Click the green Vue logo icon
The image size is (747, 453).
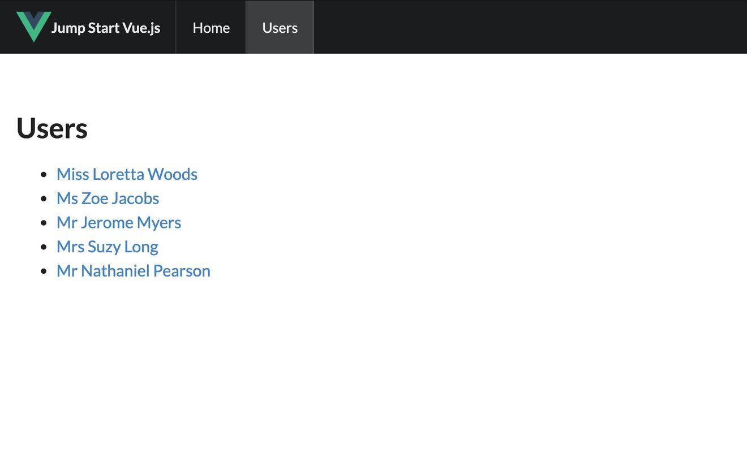[x=33, y=26]
